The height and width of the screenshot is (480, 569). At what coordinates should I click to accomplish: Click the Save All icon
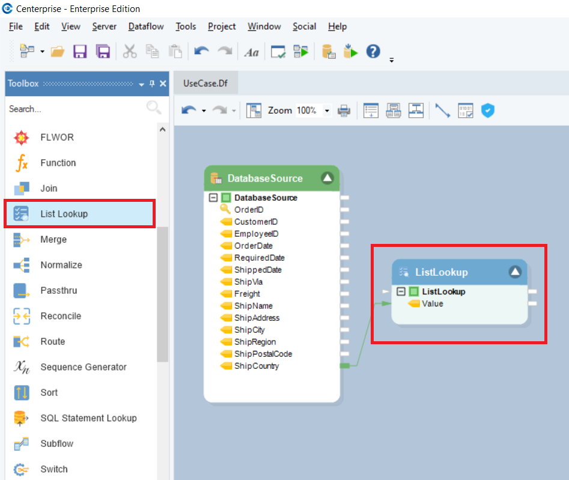pos(103,52)
